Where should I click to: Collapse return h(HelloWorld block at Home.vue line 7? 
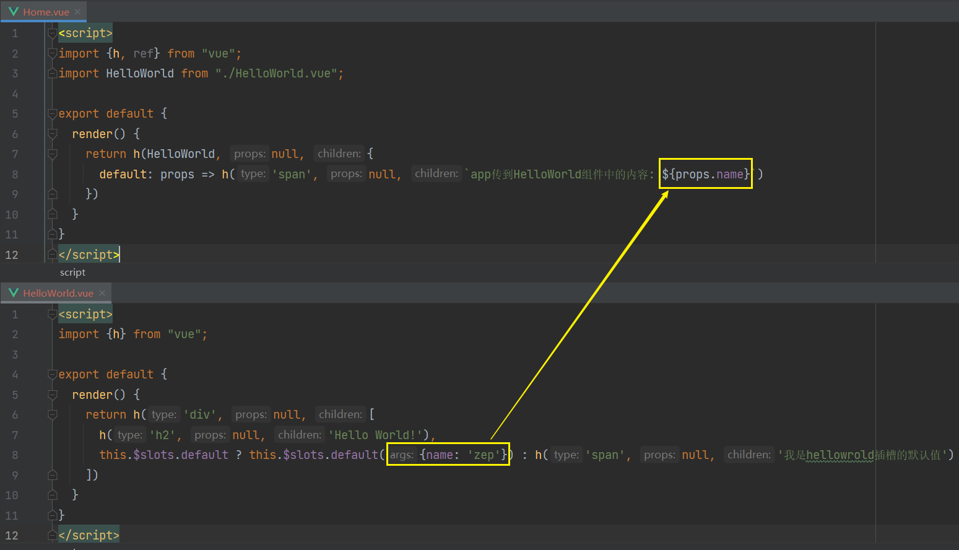tap(53, 154)
